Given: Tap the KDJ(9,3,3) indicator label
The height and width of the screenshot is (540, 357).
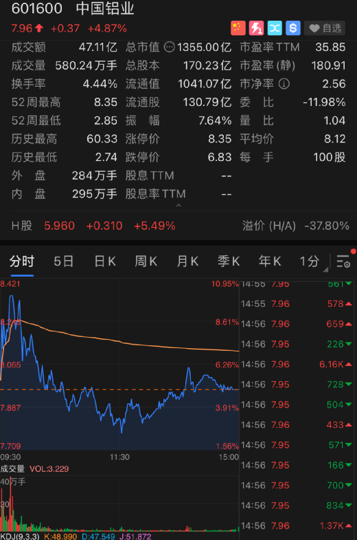Looking at the screenshot, I should coord(20,536).
